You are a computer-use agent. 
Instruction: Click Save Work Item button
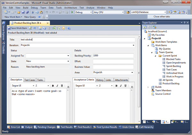(x=17, y=28)
